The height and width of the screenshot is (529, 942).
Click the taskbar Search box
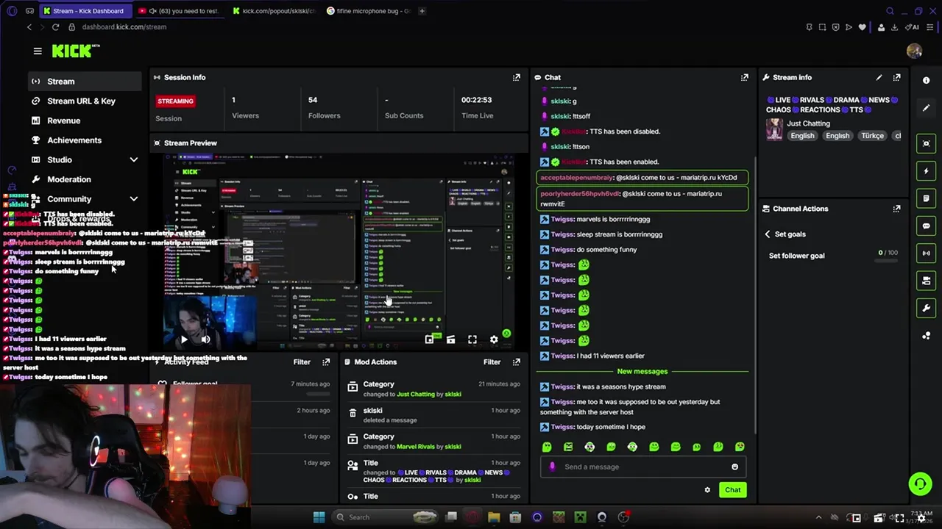[384, 517]
